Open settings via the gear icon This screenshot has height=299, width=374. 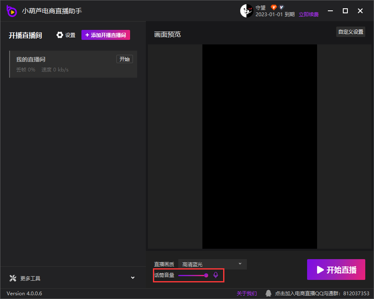60,35
